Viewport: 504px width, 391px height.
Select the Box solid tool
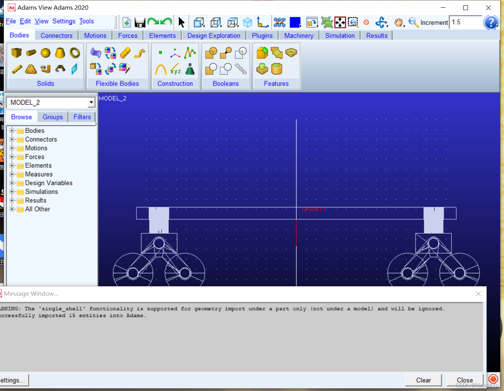click(x=16, y=53)
